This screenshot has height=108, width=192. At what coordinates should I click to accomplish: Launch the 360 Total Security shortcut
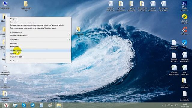point(184,19)
